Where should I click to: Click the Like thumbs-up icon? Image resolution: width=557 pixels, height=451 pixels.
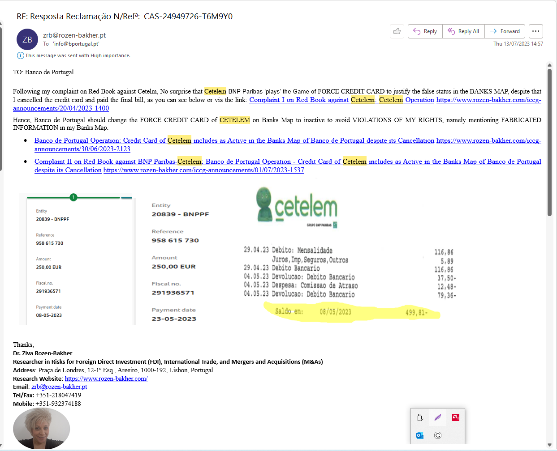397,31
